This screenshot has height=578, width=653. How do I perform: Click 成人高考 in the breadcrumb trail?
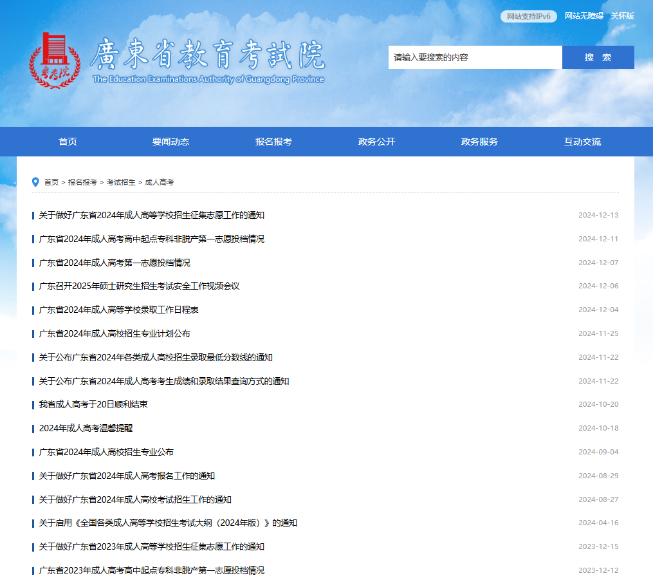point(160,182)
